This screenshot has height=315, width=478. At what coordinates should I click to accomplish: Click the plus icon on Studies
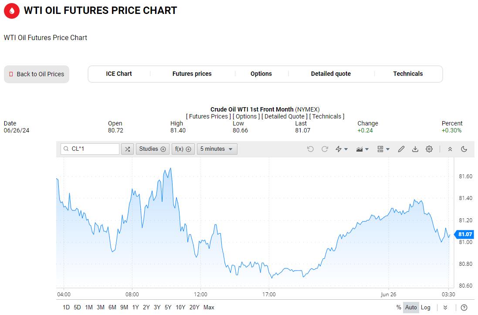tap(163, 149)
